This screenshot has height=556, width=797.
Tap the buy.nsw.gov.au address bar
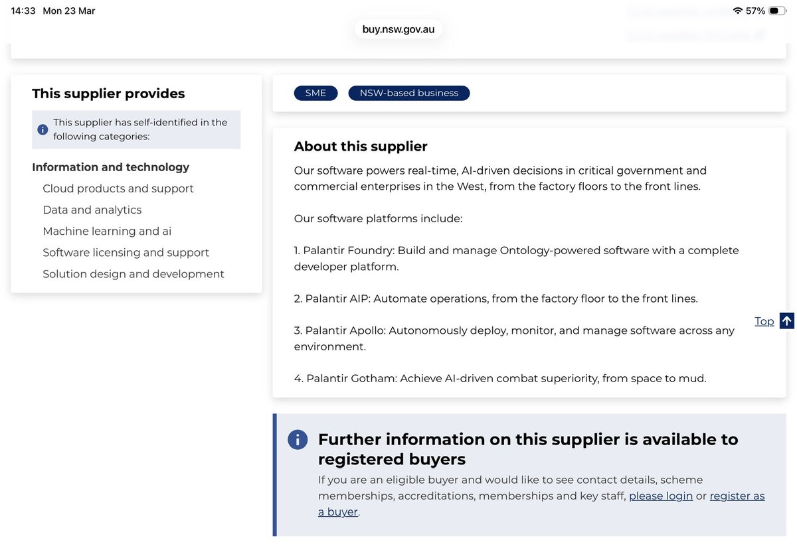coord(398,29)
